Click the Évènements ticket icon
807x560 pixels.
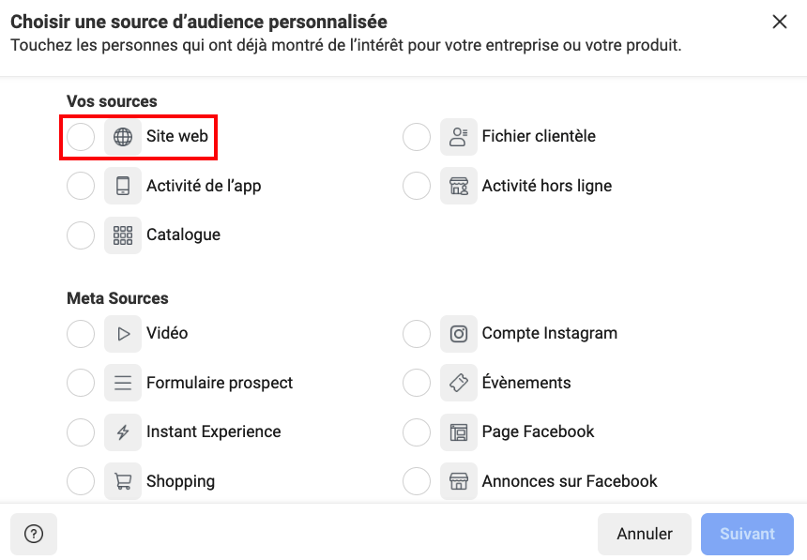pyautogui.click(x=459, y=383)
